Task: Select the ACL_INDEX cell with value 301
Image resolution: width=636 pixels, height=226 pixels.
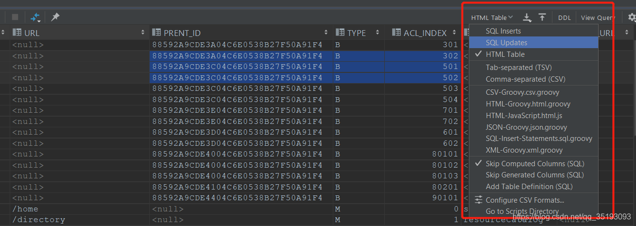Action: click(423, 45)
